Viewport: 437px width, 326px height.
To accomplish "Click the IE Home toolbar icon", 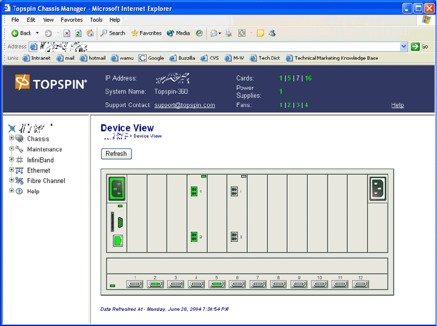I will 90,33.
